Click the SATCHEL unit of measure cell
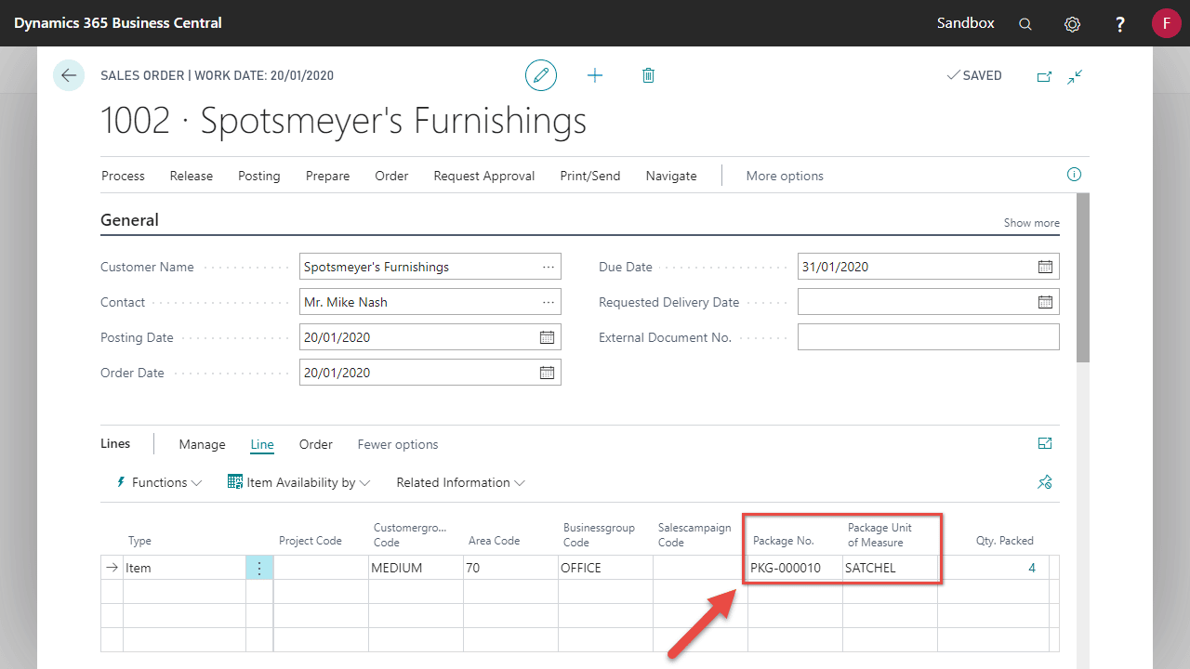1190x669 pixels. coord(890,568)
